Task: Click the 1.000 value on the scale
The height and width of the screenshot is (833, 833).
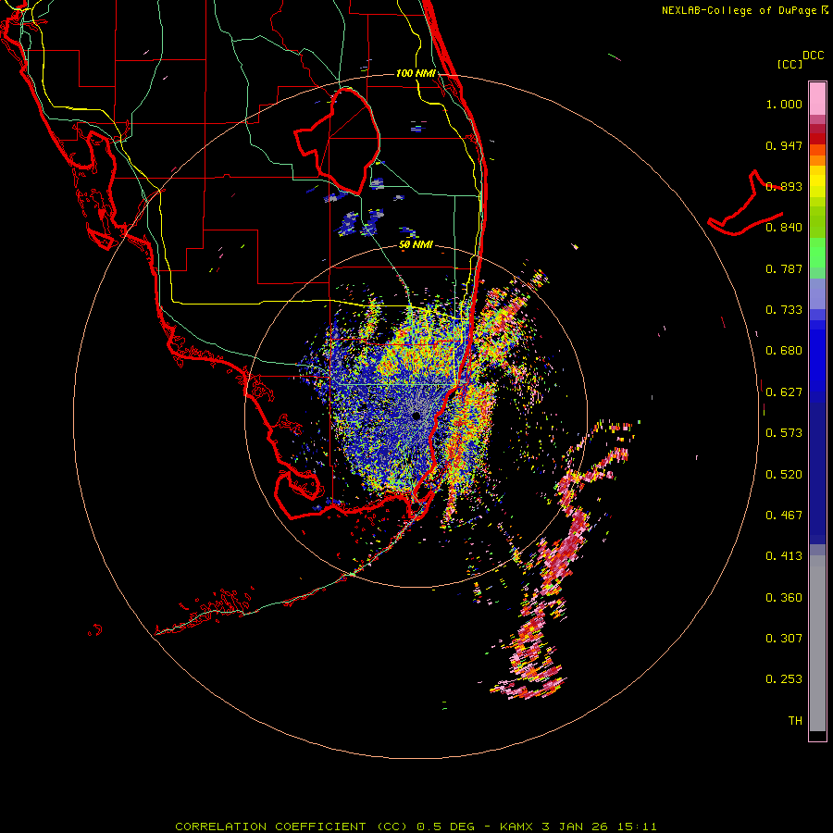Action: [x=784, y=104]
